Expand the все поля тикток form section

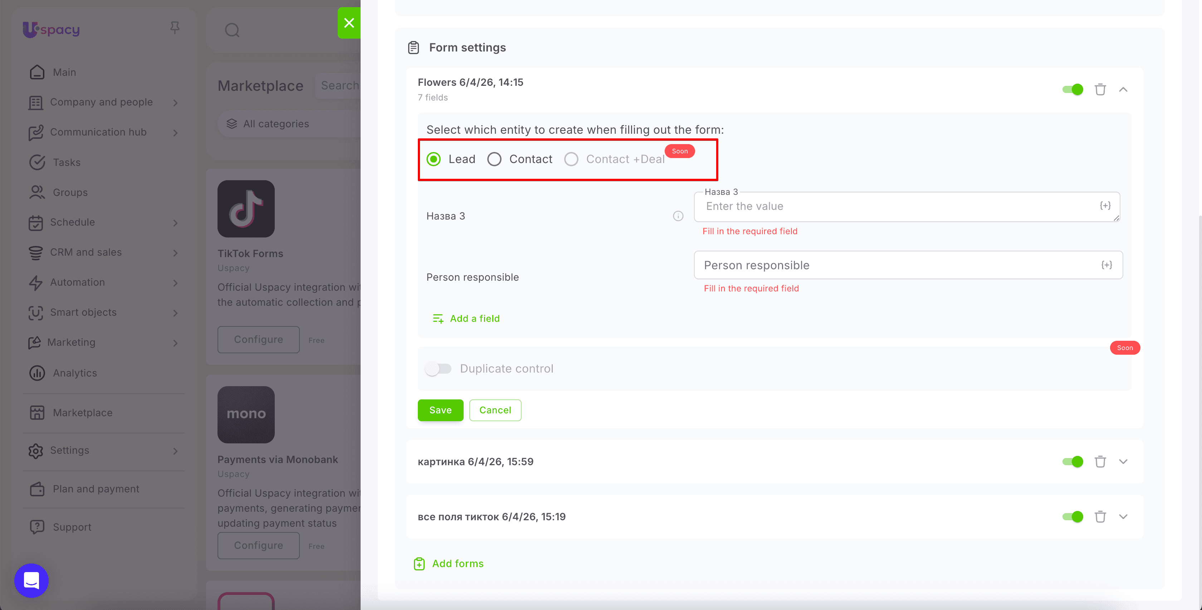pos(1123,517)
